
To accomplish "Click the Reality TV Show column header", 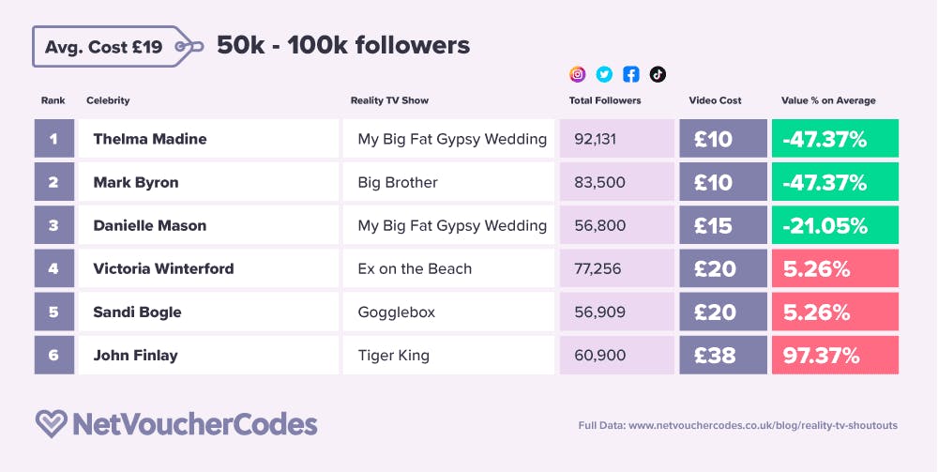I will point(389,100).
